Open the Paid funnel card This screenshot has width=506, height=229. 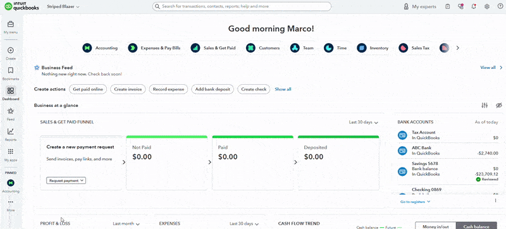tap(252, 163)
